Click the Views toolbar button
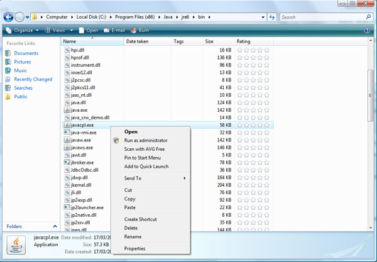This screenshot has height=262, width=377. tap(55, 30)
